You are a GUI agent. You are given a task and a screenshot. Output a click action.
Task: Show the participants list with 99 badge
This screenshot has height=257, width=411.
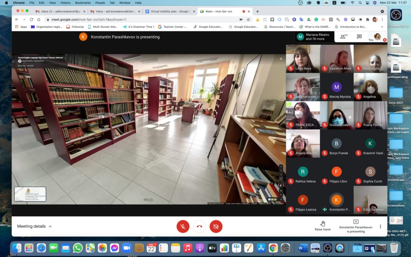[344, 37]
